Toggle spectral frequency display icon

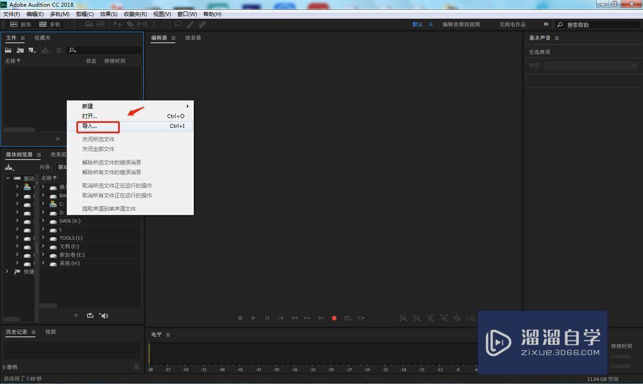click(88, 24)
